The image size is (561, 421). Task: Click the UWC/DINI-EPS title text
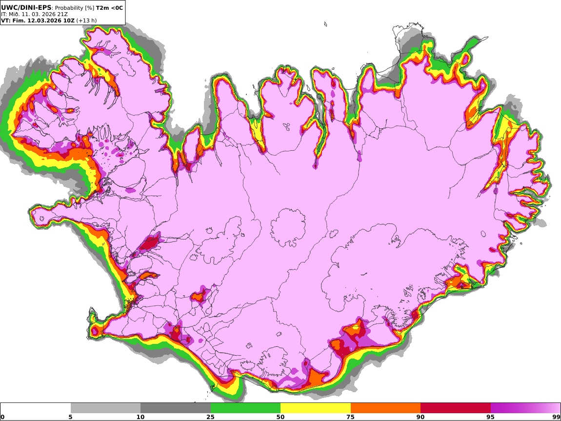pos(26,7)
